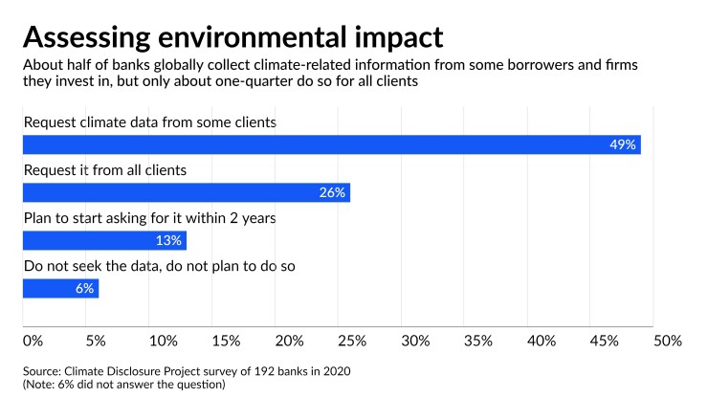Screen dimensions: 708x398
Task: Click the 0% axis tick label
Action: coord(33,341)
